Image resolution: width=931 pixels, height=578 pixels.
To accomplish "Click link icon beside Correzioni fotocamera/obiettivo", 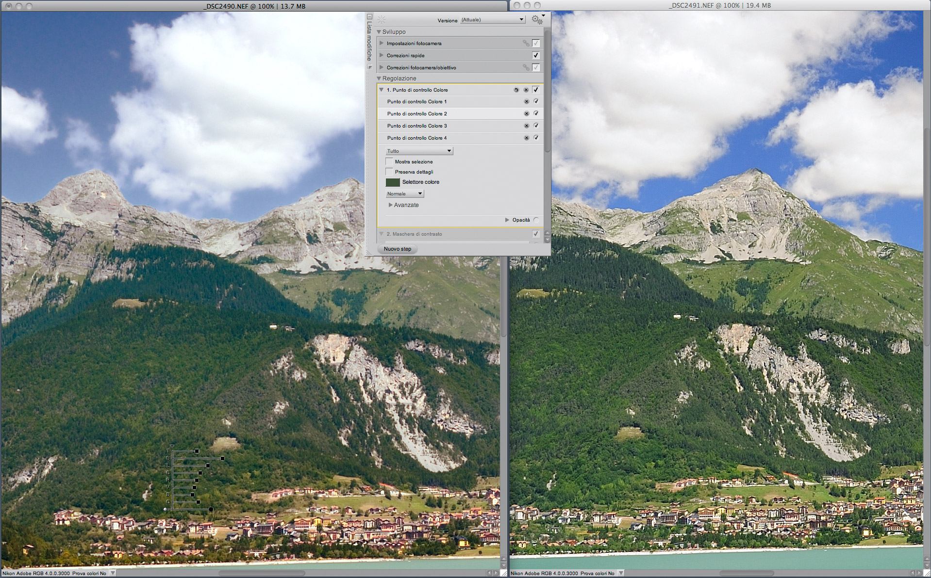I will click(x=526, y=67).
